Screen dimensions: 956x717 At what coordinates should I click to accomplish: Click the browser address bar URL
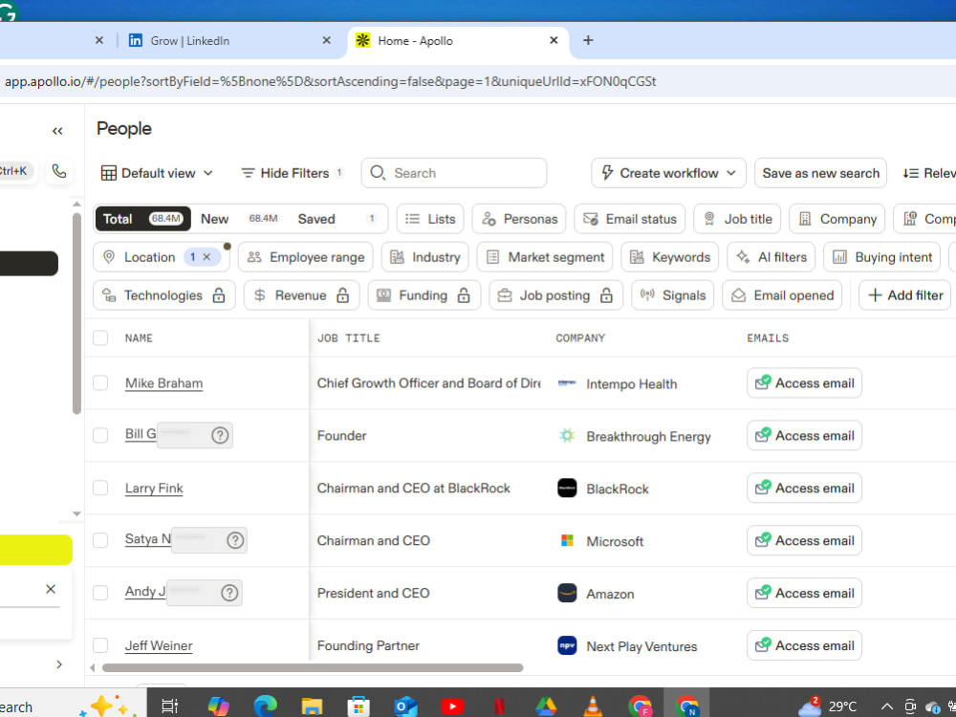[331, 81]
